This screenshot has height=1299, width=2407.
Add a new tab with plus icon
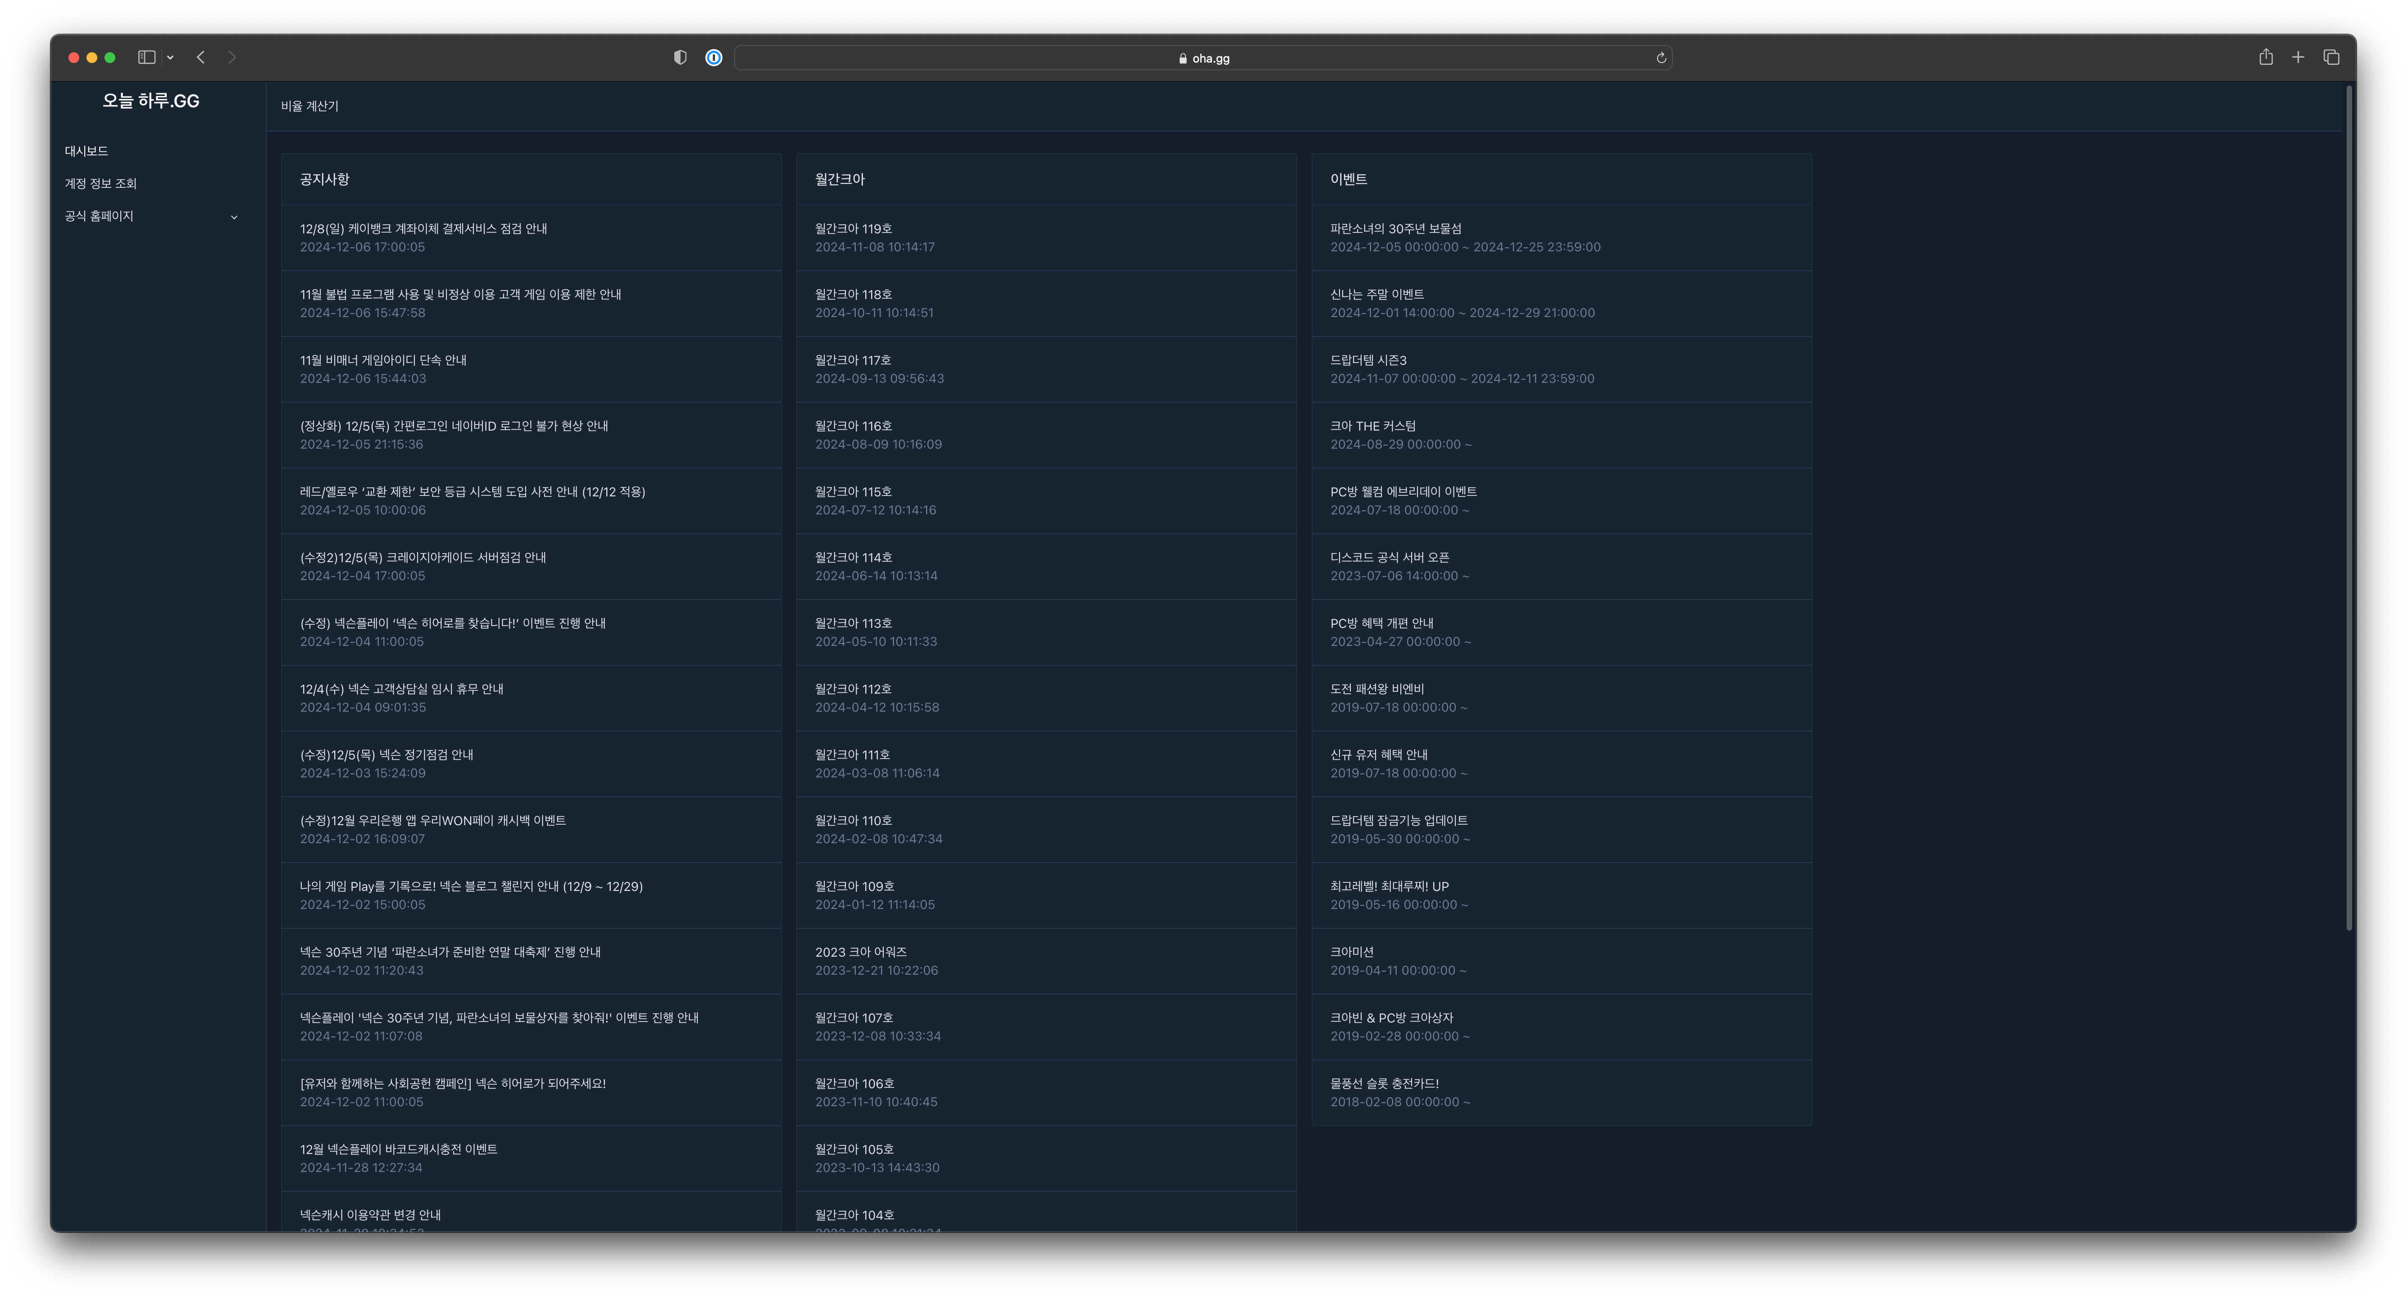pyautogui.click(x=2298, y=57)
